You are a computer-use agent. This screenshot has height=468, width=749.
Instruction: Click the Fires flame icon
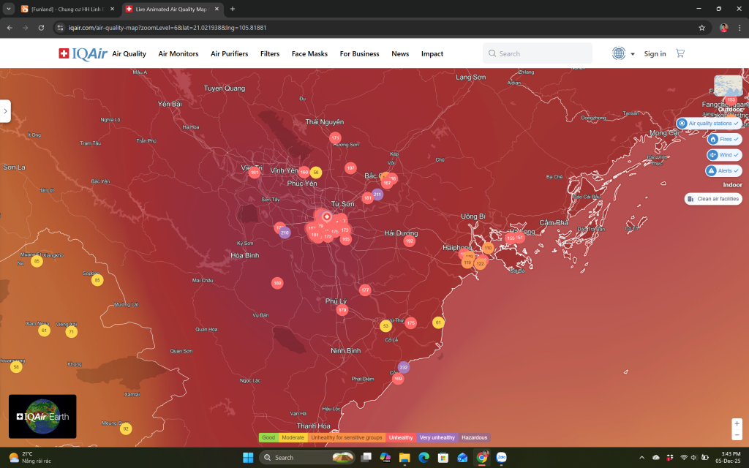[712, 139]
